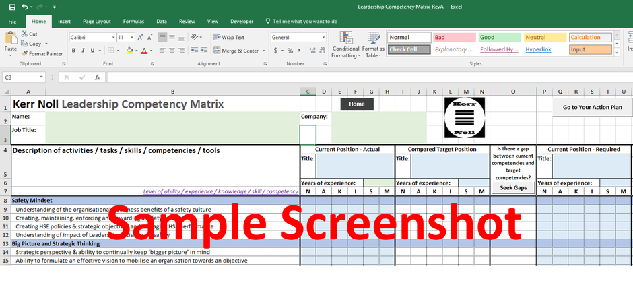Open the Merge & Center dropdown arrow
This screenshot has width=633, height=285.
pos(263,51)
